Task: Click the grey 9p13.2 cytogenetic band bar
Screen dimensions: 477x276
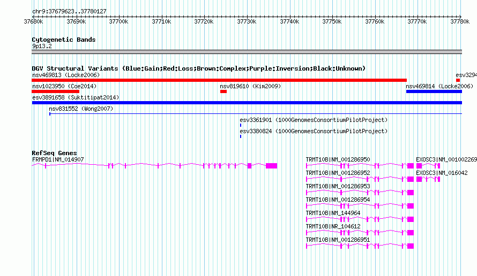Action: click(x=247, y=52)
